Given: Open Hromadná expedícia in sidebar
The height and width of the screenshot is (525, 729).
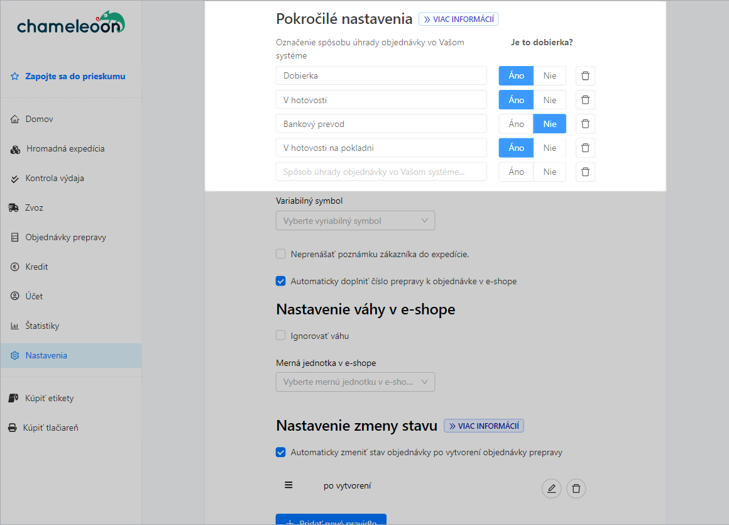Looking at the screenshot, I should [x=65, y=149].
